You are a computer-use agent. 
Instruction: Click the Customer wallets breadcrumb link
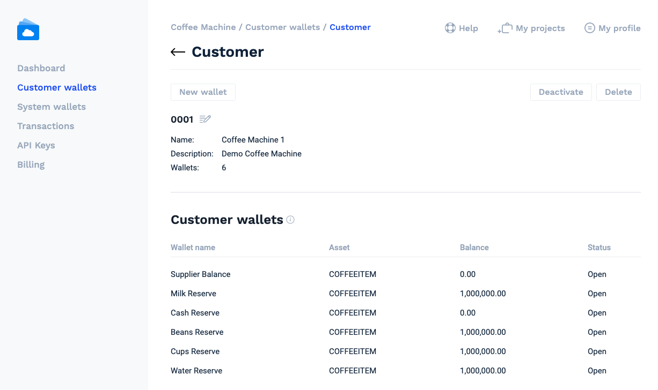coord(282,27)
